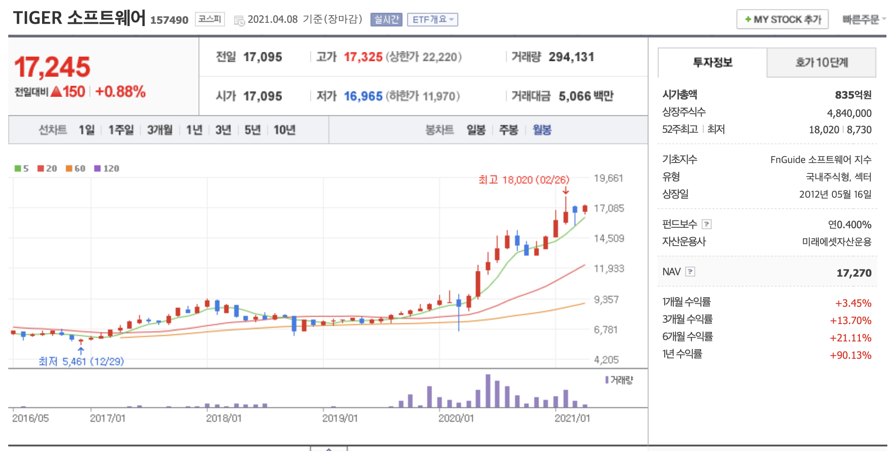Click the green 5-day moving average legend square
The width and height of the screenshot is (891, 451).
coord(18,168)
